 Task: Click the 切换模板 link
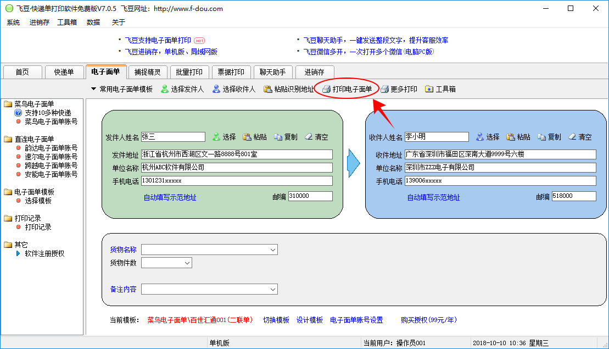[x=276, y=320]
